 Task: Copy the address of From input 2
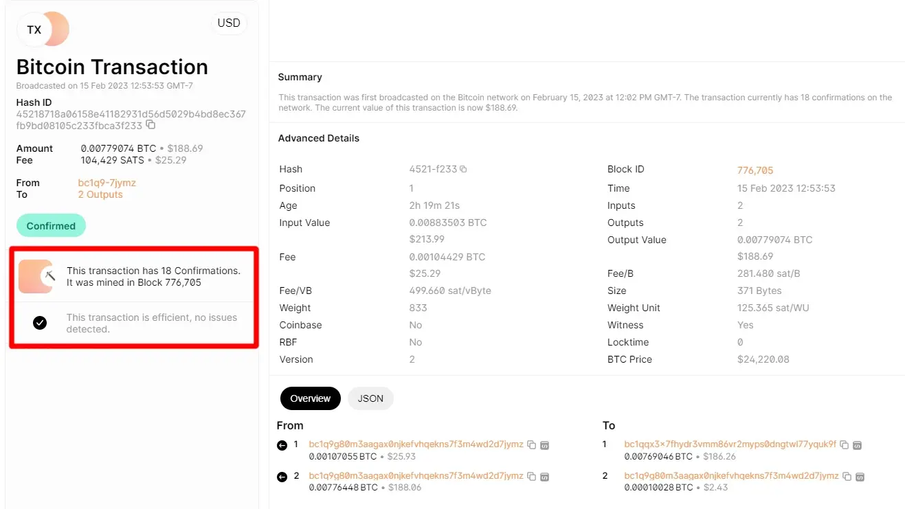[x=531, y=476]
